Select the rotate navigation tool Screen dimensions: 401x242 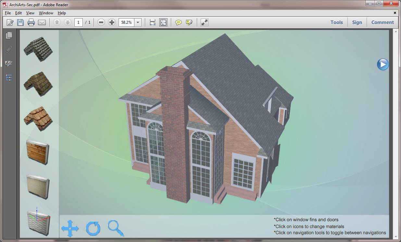pyautogui.click(x=93, y=228)
